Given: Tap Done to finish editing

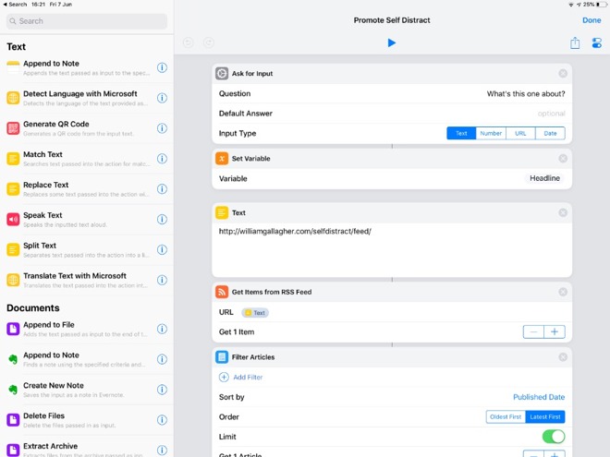Looking at the screenshot, I should [x=592, y=20].
